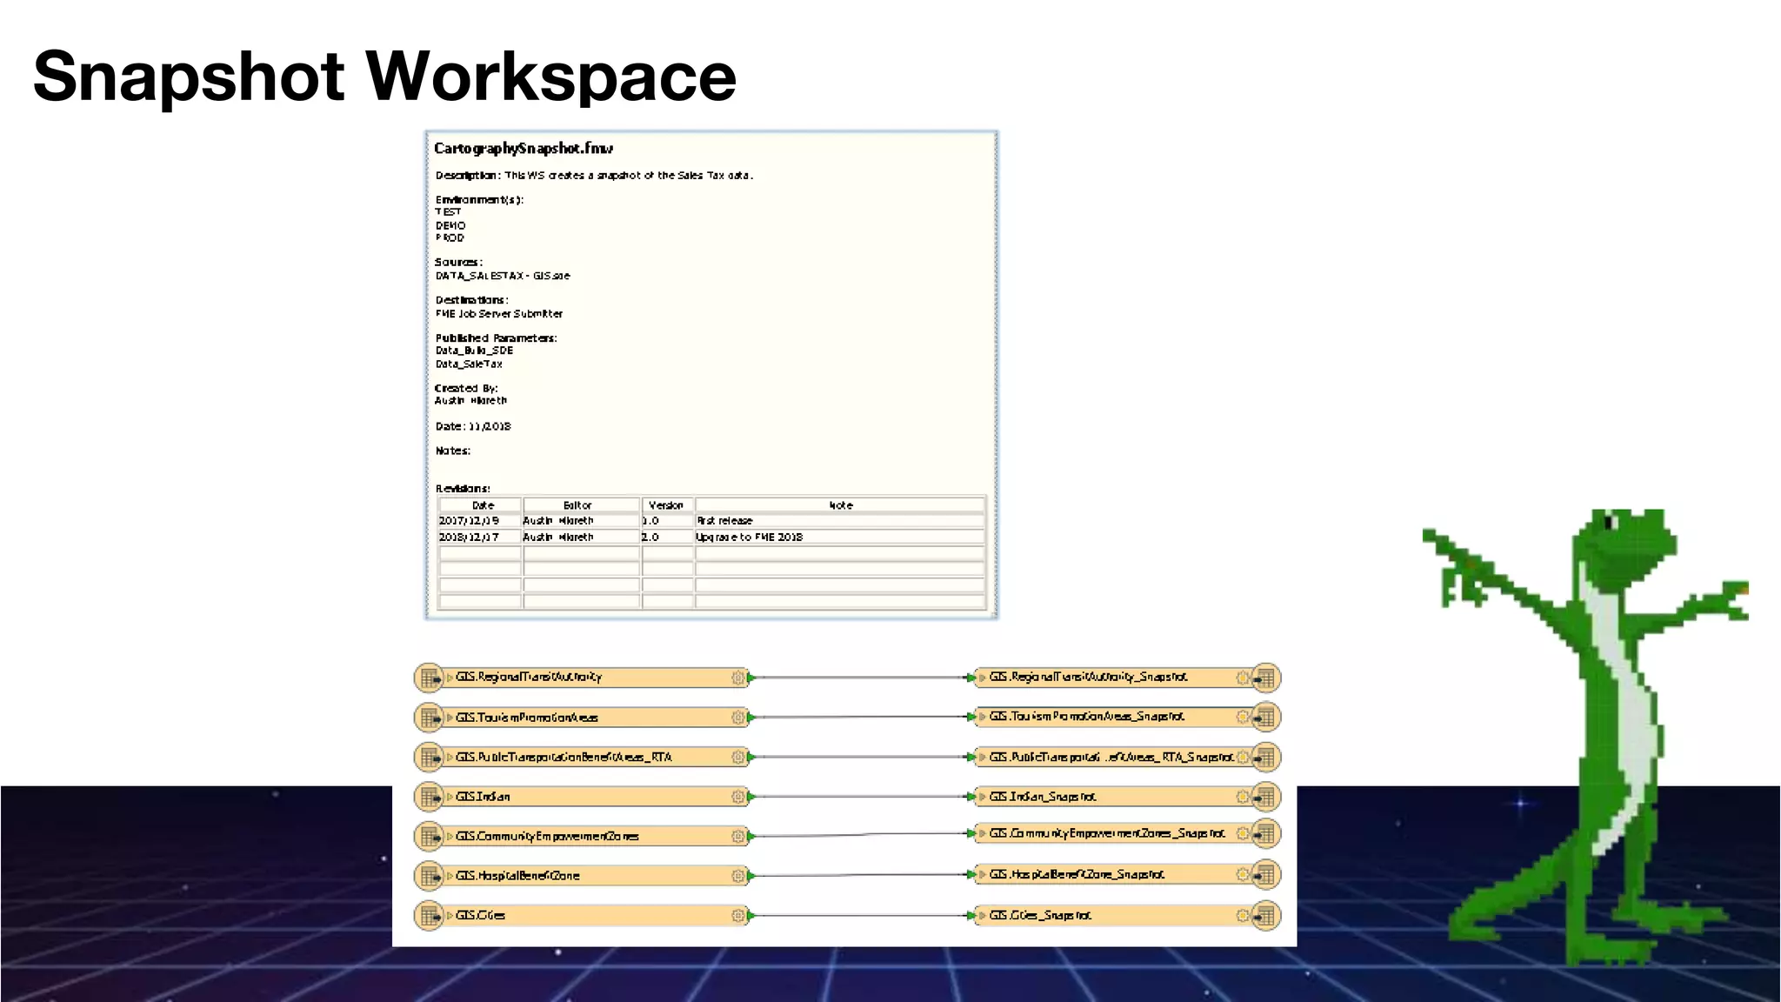Viewport: 1781px width, 1002px height.
Task: Select the CartographySnapshot.fmw annotation title
Action: (524, 149)
